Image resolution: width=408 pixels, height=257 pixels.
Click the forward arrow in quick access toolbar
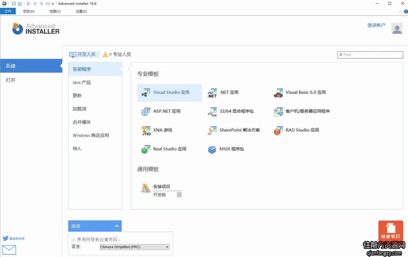[x=41, y=4]
